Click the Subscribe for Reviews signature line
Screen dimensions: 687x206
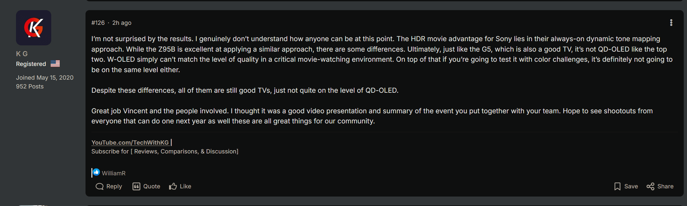pyautogui.click(x=165, y=151)
